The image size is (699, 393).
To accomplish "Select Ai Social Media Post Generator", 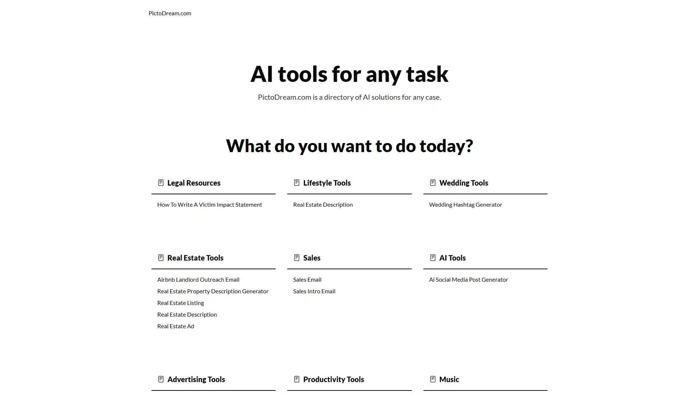I will point(469,279).
